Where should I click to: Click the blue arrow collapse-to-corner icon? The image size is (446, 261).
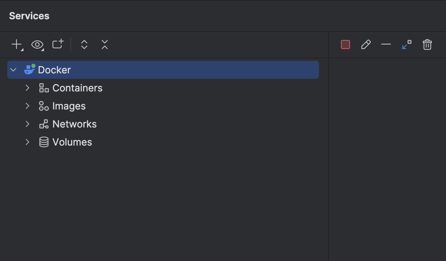[x=407, y=45]
